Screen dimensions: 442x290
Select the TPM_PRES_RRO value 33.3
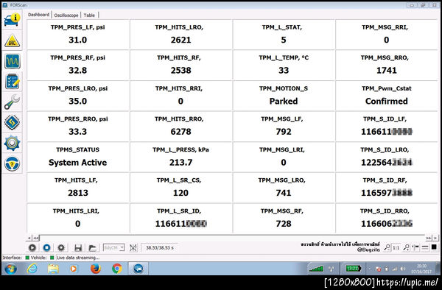point(78,132)
